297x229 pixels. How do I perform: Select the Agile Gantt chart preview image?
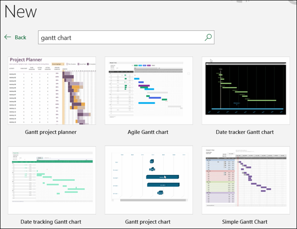coord(148,91)
